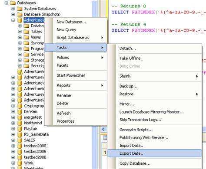
Task: Open the Reports submenu
Action: (76, 85)
